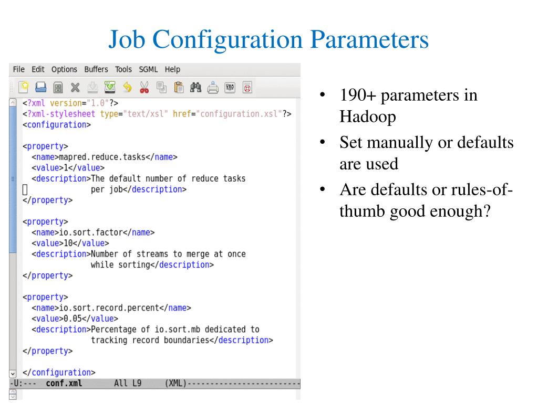The image size is (538, 403).
Task: Undo last change with yellow arrow icon
Action: point(127,88)
